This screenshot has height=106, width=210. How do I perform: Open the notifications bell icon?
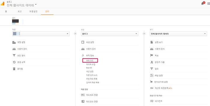point(203,3)
